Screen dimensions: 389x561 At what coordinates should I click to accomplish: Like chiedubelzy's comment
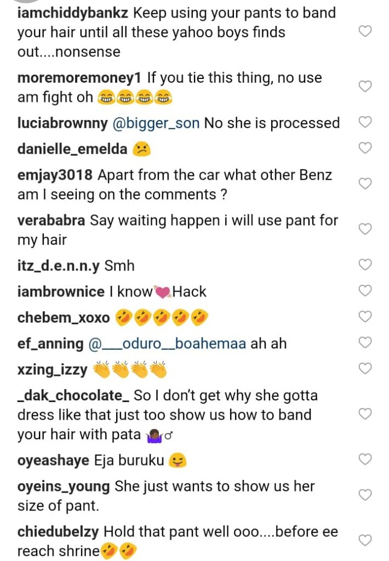[364, 540]
